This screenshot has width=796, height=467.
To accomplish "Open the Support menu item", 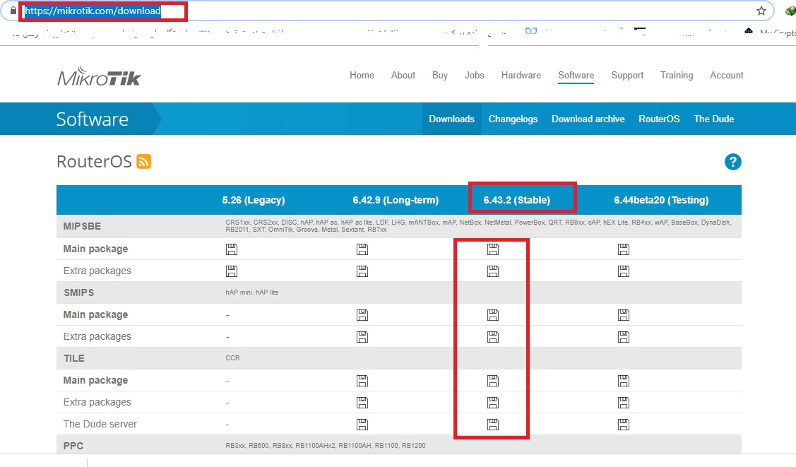I will [x=627, y=75].
